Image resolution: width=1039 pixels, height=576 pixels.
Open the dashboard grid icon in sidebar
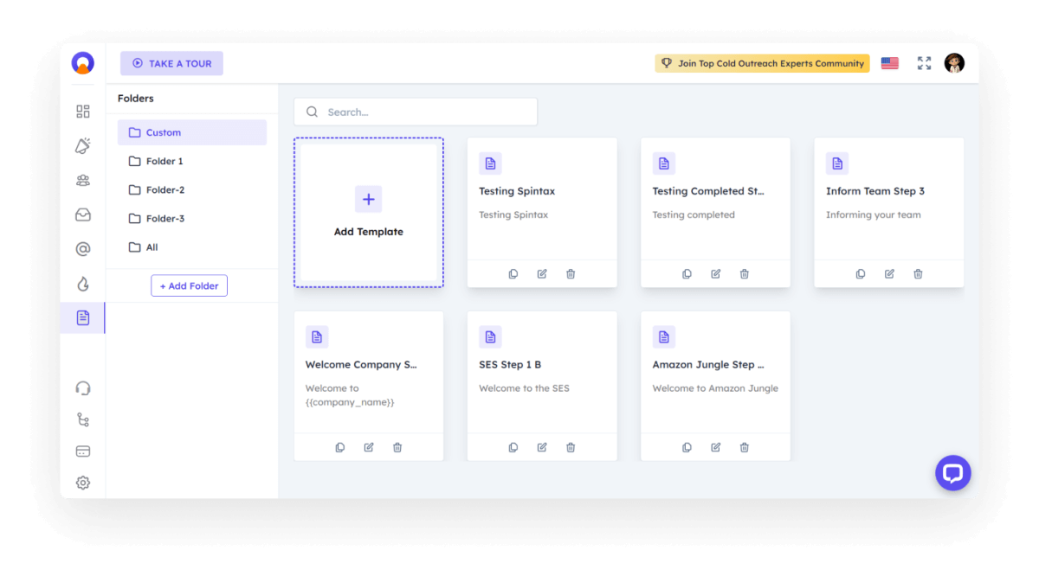[x=83, y=112]
